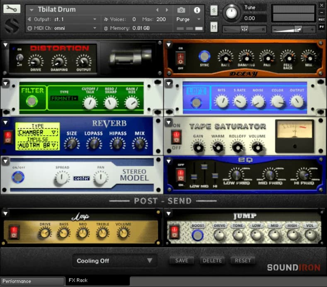Click the wrench settings icon
The image size is (327, 287).
tap(12, 9)
